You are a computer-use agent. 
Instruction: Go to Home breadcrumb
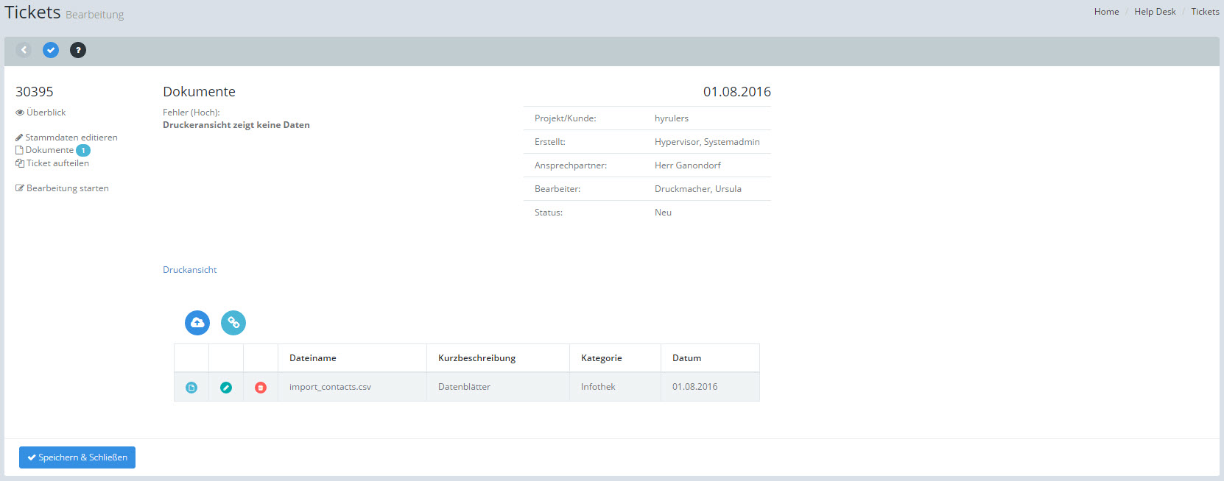[x=1106, y=12]
